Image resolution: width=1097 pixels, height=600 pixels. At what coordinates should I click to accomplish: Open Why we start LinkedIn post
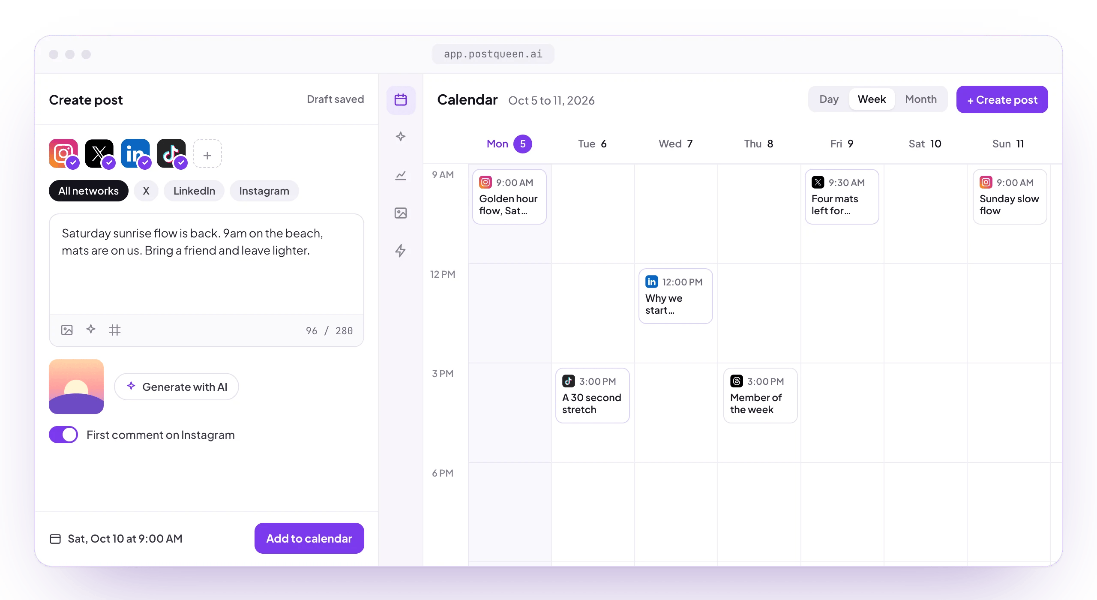pos(675,296)
